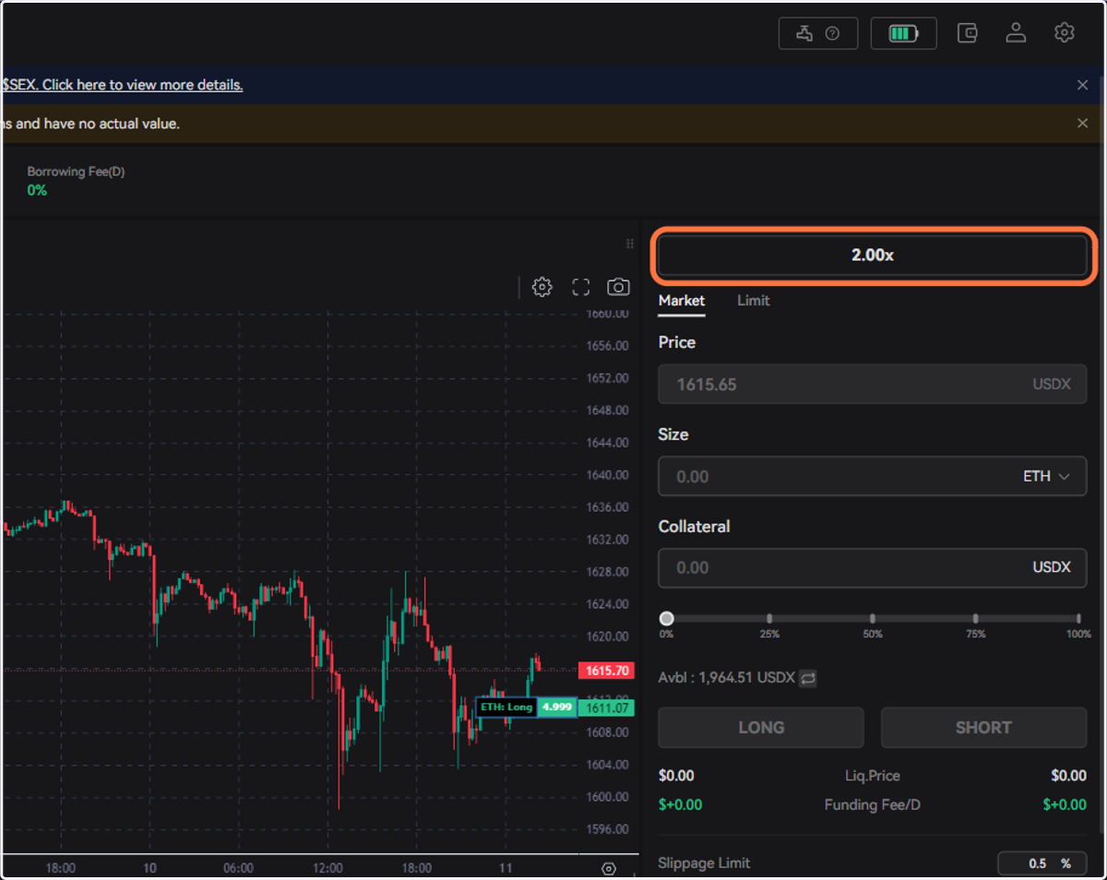Viewport: 1107px width, 880px height.
Task: Click the Borrowing Fee(D) 0% value
Action: click(37, 190)
